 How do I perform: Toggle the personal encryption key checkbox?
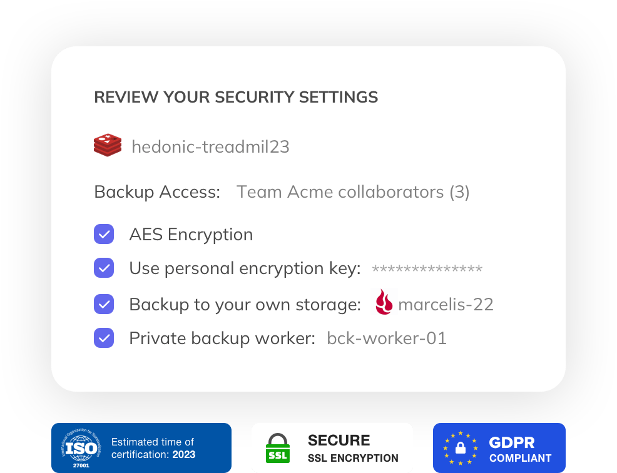[x=104, y=268]
